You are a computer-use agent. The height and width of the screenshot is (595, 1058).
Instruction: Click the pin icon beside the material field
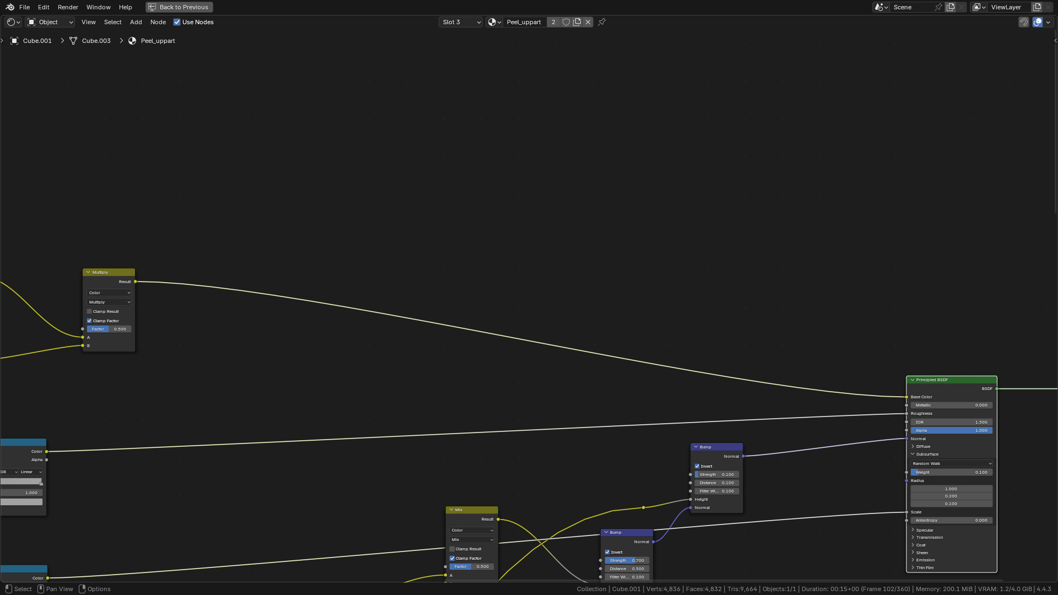(x=602, y=22)
